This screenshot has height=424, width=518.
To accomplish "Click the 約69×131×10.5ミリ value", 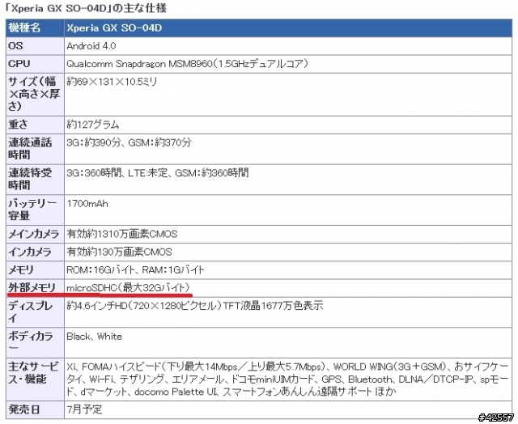I will (x=112, y=82).
